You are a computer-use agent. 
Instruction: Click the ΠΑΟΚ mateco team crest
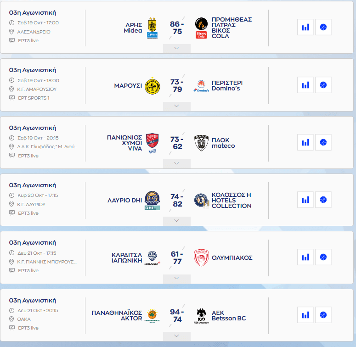pos(201,143)
